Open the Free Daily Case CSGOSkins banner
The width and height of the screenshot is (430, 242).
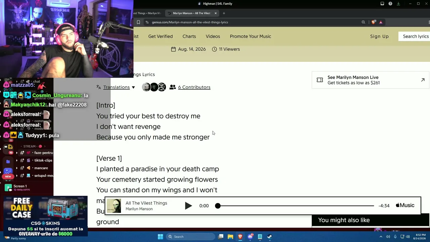[x=46, y=216]
